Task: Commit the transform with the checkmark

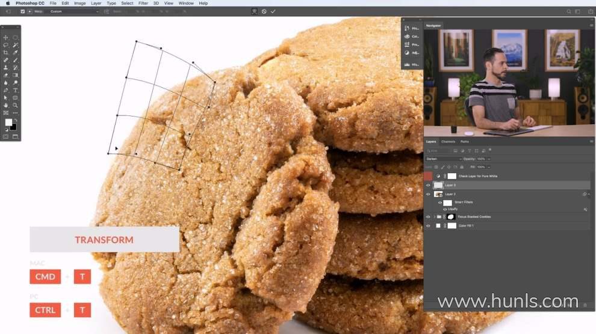Action: pyautogui.click(x=273, y=11)
